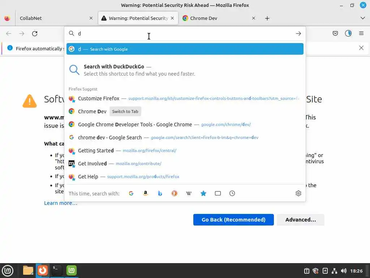
Task: Search this time with Amazon
Action: pyautogui.click(x=146, y=193)
